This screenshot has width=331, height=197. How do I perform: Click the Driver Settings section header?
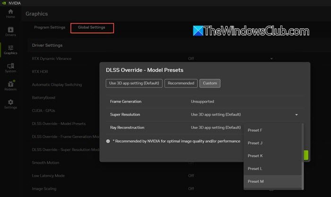[x=47, y=45]
